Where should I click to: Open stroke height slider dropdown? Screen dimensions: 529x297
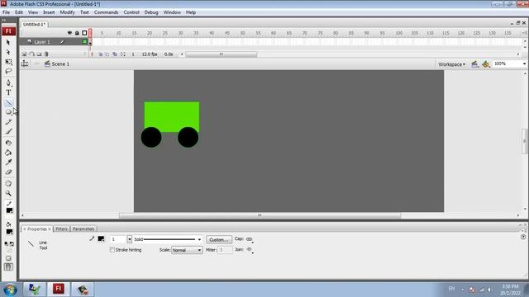[130, 239]
